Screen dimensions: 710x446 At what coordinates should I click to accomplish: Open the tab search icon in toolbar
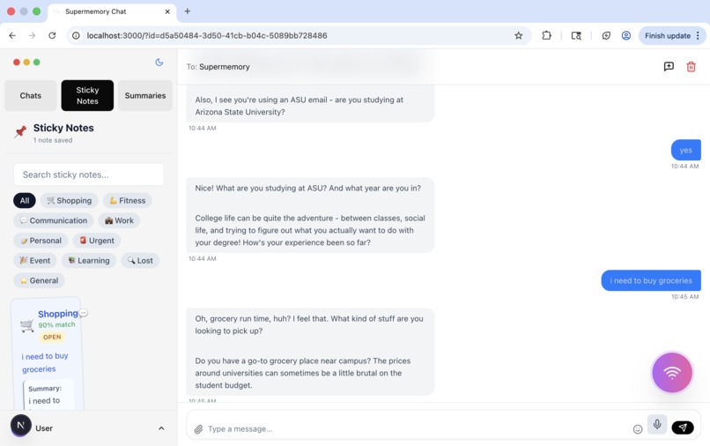point(576,35)
